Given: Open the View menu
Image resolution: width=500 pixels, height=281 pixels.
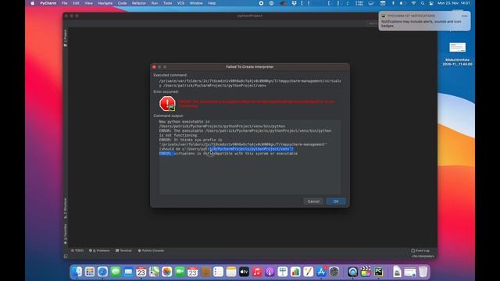Looking at the screenshot, I should (88, 3).
